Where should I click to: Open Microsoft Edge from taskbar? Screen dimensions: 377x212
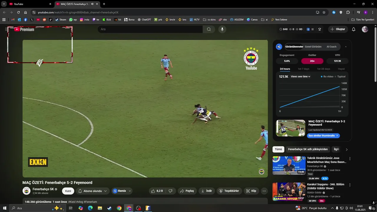point(90,208)
